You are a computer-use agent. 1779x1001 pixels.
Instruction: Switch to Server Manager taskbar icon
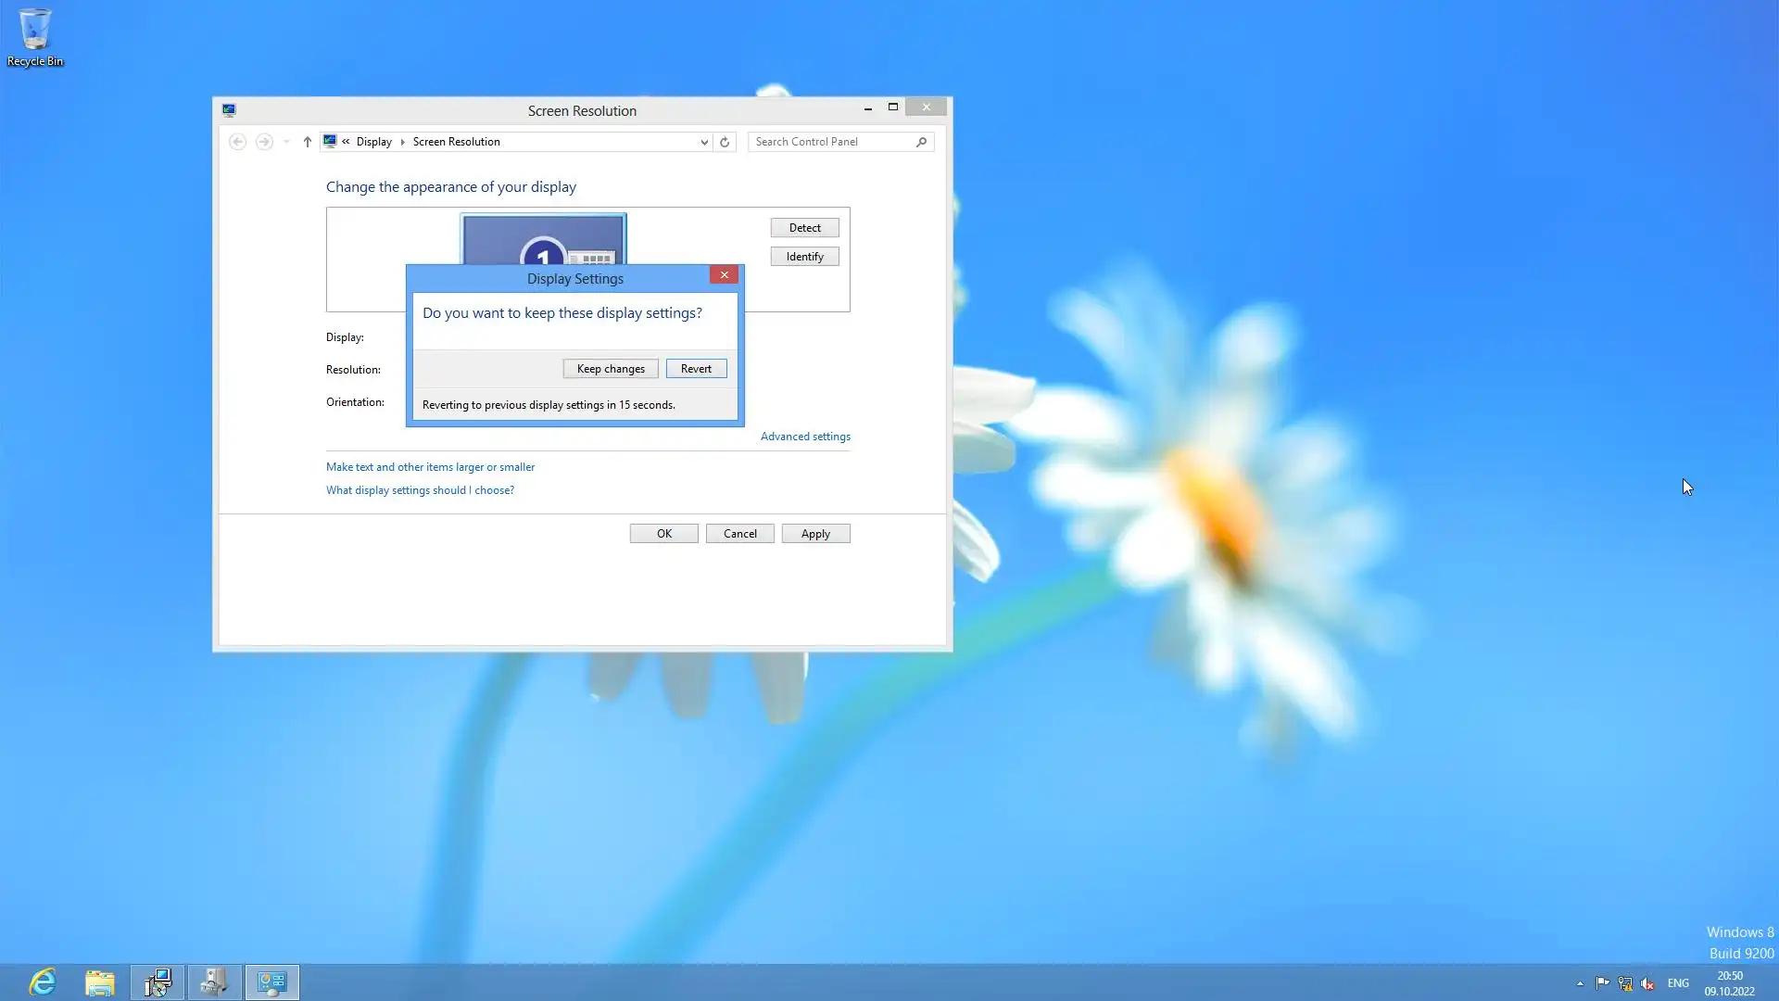pyautogui.click(x=215, y=982)
